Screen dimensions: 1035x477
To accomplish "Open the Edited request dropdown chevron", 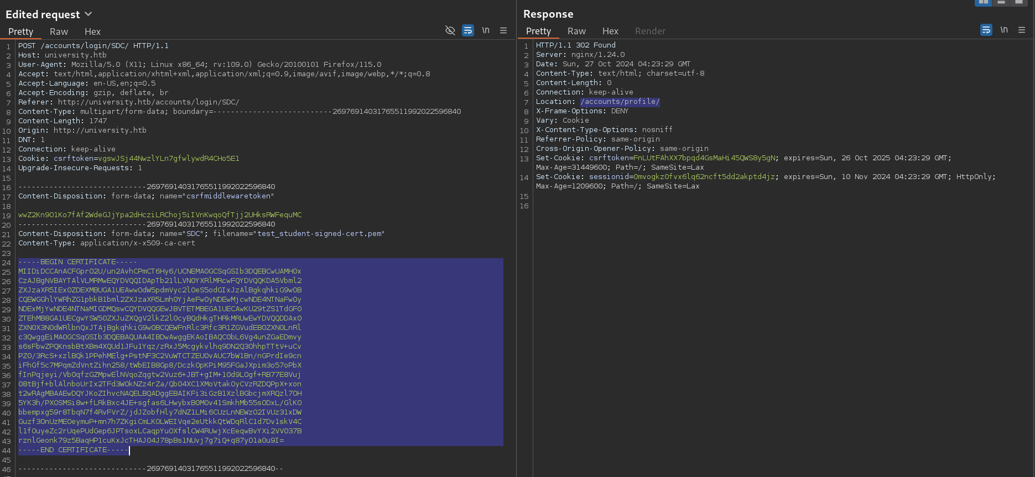I will (x=89, y=14).
